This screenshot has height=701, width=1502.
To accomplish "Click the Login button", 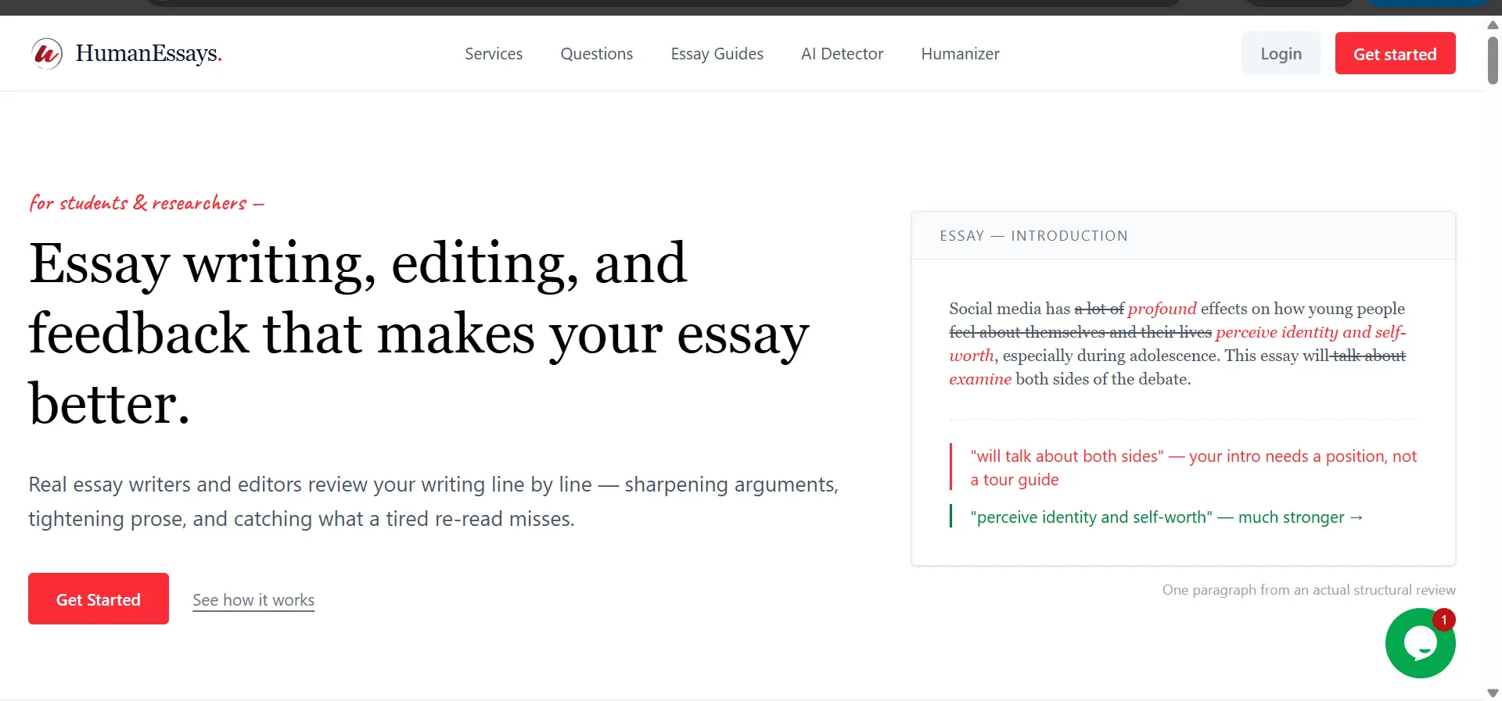I will point(1281,53).
